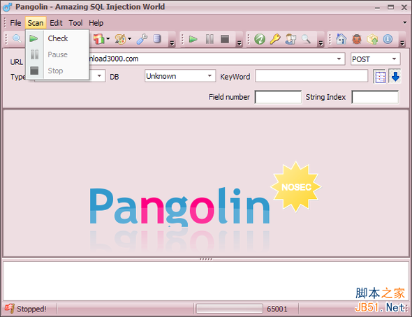
Task: Expand third toolbar overflow options
Action: click(x=321, y=43)
